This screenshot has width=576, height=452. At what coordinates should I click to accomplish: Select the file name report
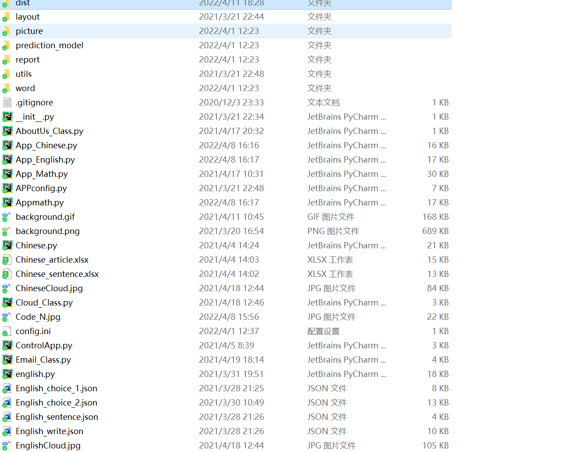(x=28, y=60)
